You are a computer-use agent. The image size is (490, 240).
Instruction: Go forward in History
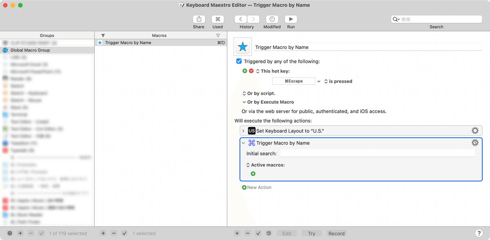click(x=254, y=19)
